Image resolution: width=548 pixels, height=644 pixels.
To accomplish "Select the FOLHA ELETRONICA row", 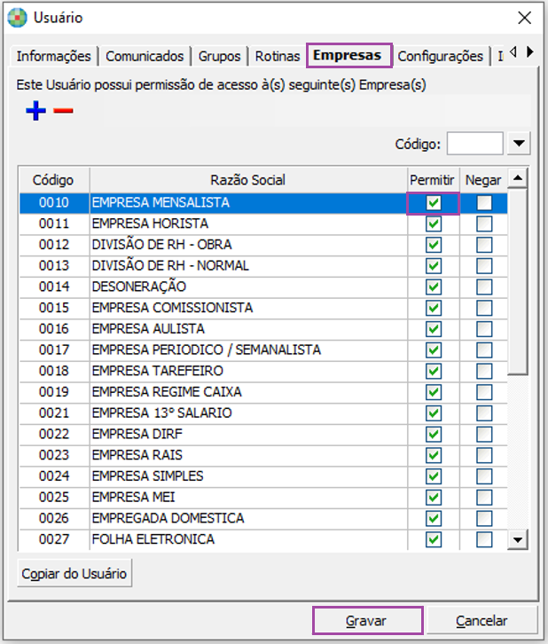I will [263, 539].
